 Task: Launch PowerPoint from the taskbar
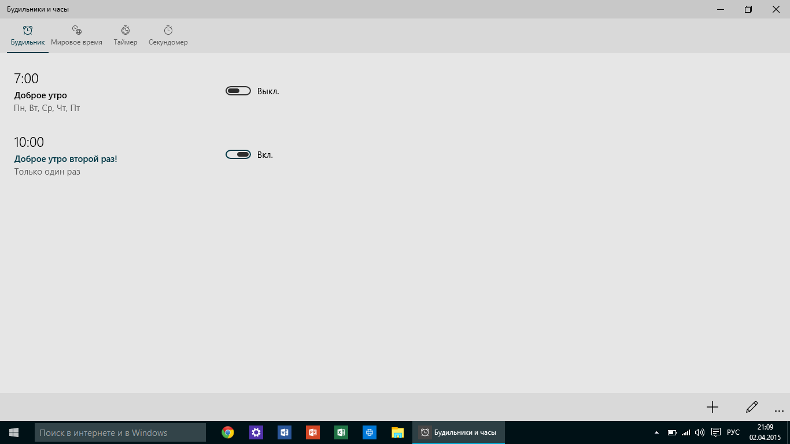(x=313, y=432)
